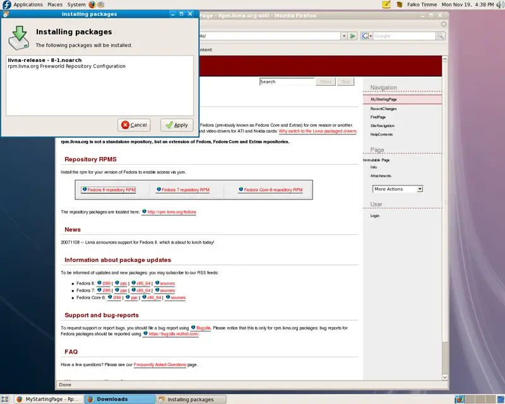The width and height of the screenshot is (505, 404).
Task: Click the installer window menu icon
Action: (6, 14)
